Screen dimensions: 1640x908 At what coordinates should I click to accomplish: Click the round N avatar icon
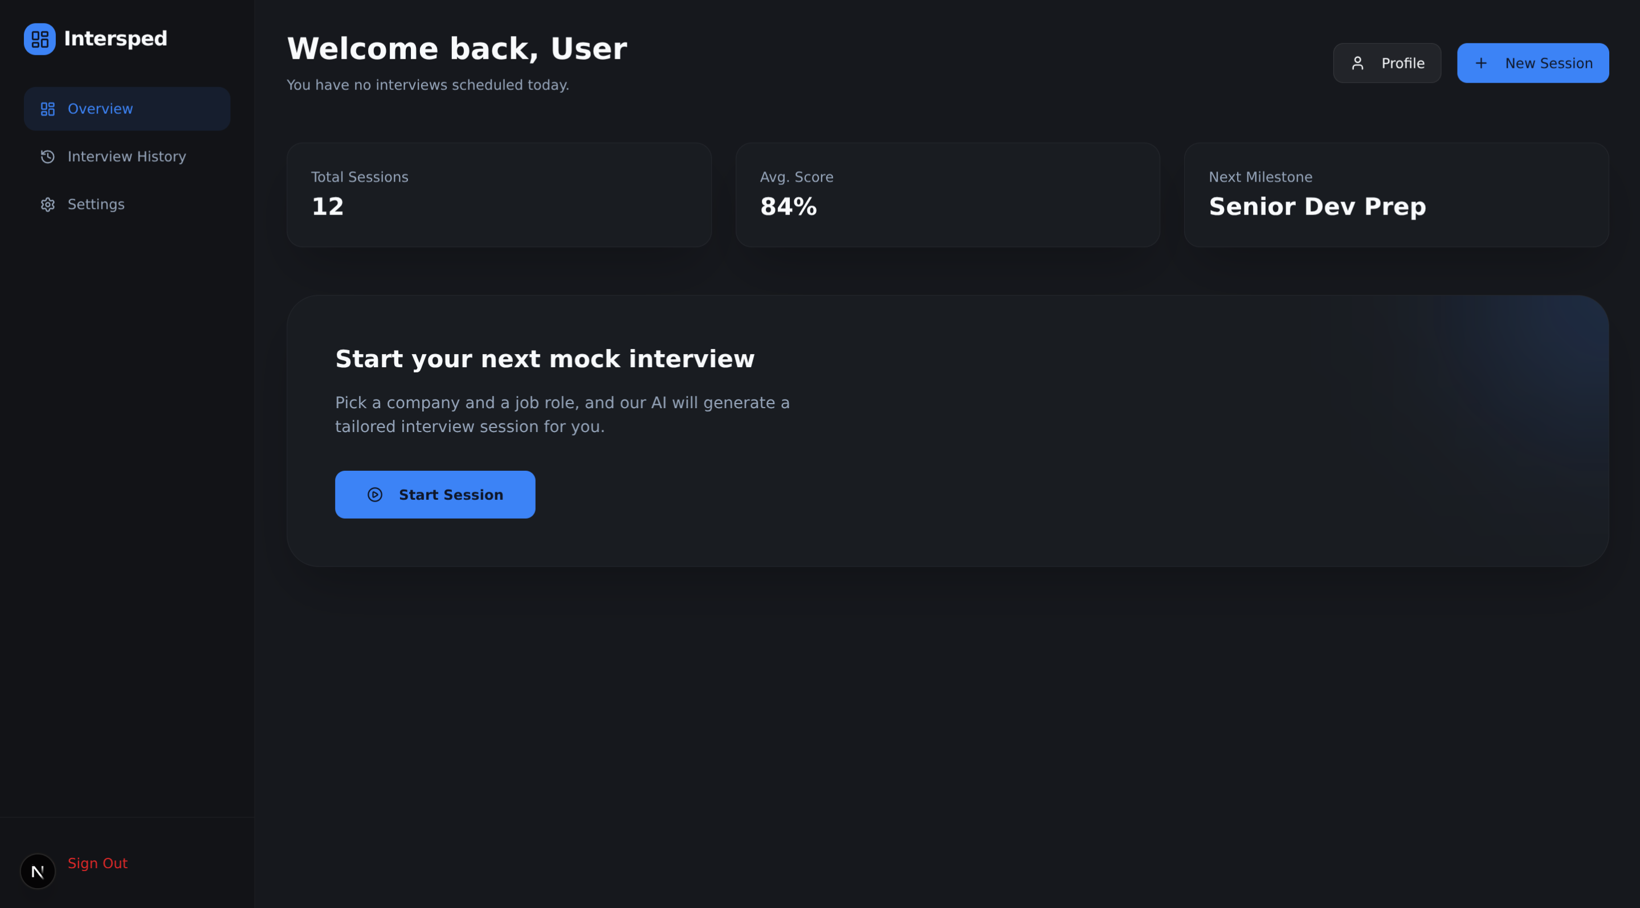pyautogui.click(x=38, y=871)
